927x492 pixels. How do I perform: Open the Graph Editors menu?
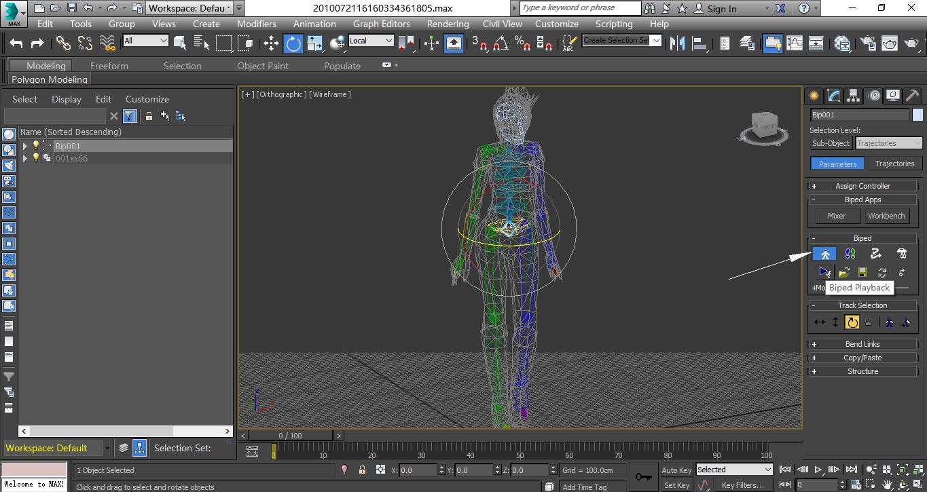click(381, 24)
